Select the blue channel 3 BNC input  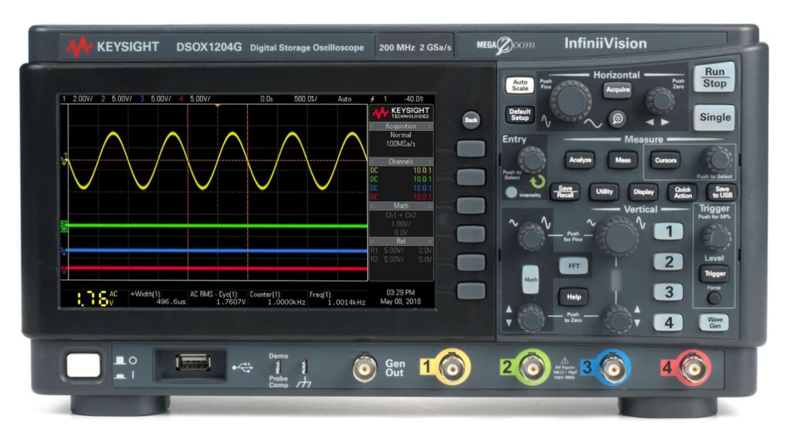pyautogui.click(x=612, y=367)
